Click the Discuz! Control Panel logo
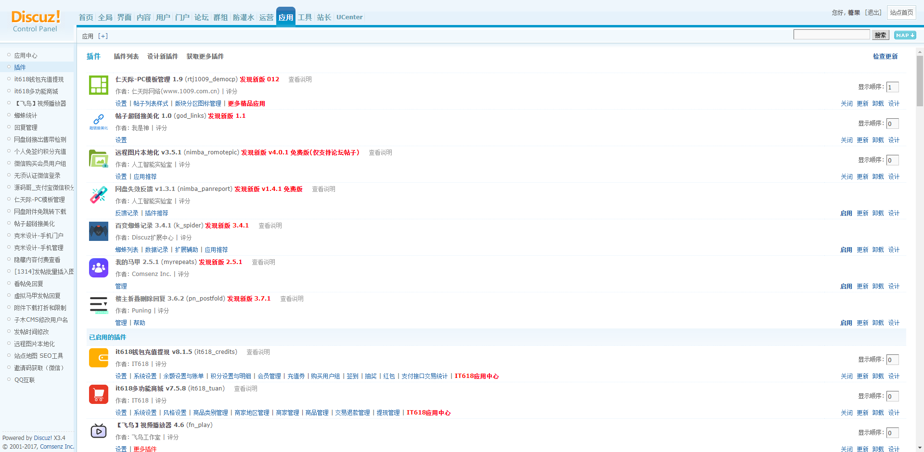Screen dimensions: 924x452 pos(36,21)
